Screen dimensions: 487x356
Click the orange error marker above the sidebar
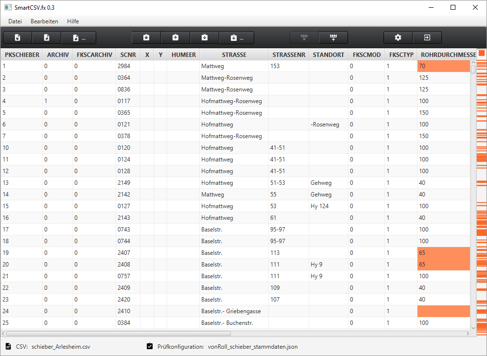(482, 53)
